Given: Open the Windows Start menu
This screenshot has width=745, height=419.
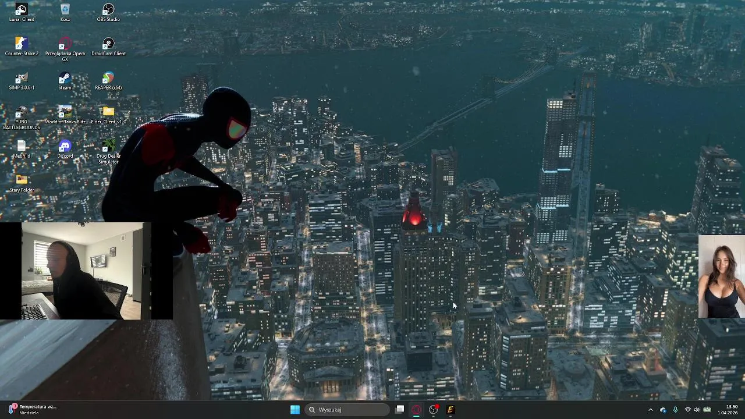Looking at the screenshot, I should tap(295, 410).
